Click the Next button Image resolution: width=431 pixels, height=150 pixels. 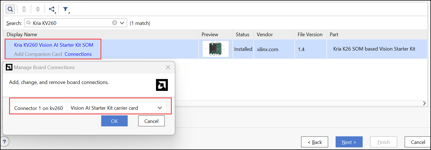tap(349, 142)
